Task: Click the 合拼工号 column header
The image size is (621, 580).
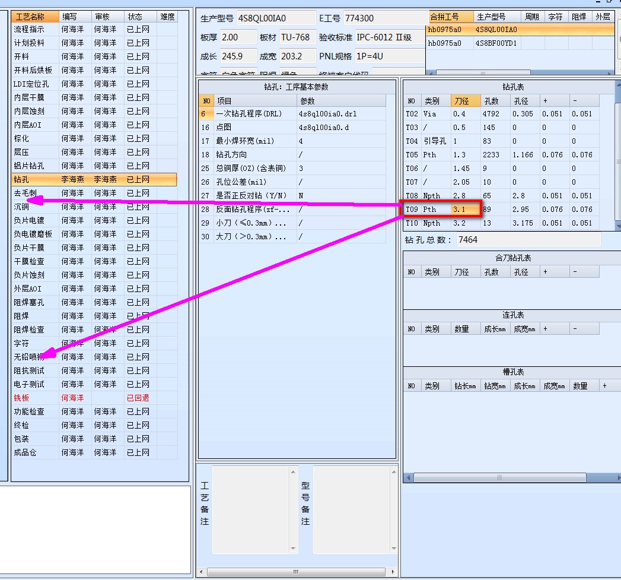Action: pyautogui.click(x=450, y=17)
